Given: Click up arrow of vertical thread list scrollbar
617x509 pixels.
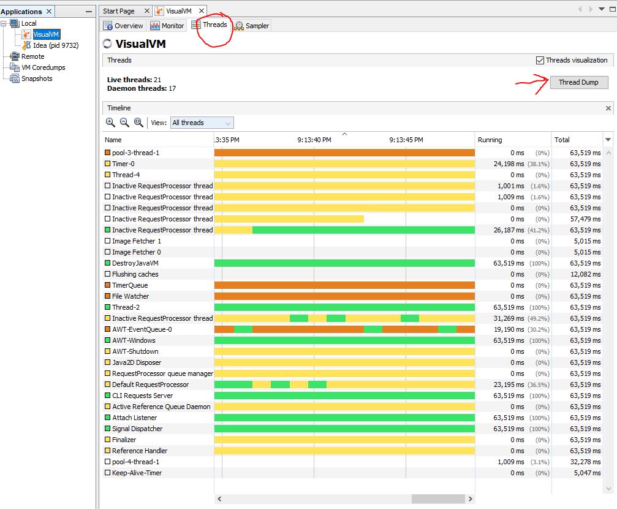Looking at the screenshot, I should click(609, 153).
